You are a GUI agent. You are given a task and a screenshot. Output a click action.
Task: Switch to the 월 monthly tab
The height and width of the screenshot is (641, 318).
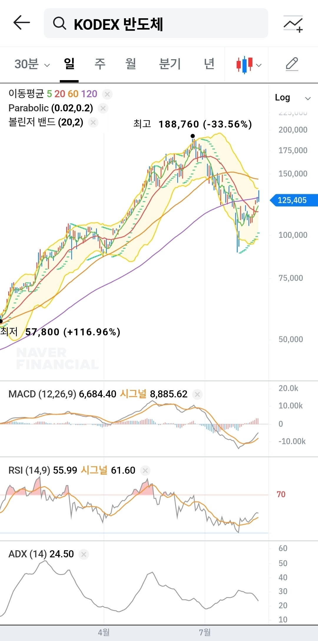pos(131,64)
